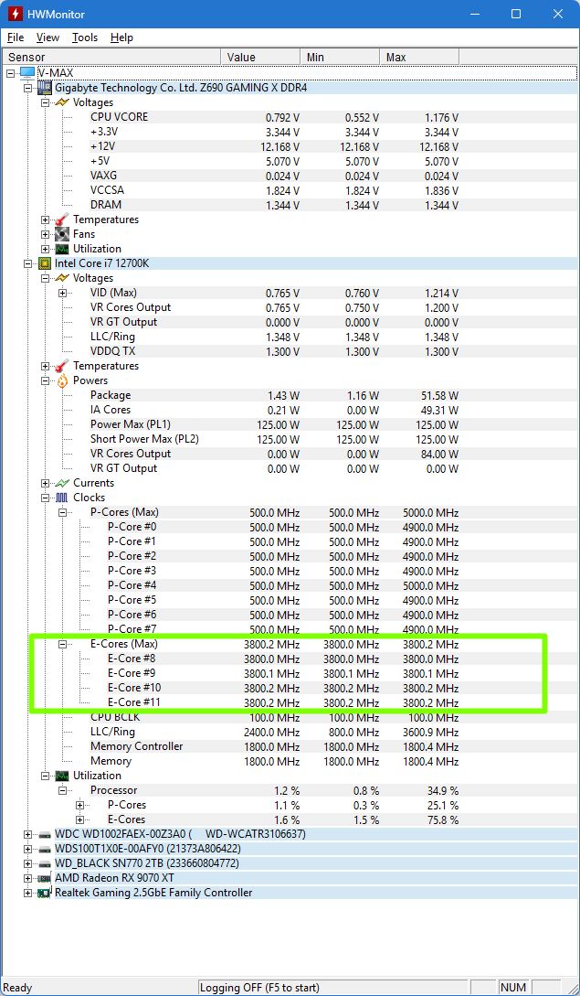Select the Short Power Max (PL2) row

tap(274, 439)
